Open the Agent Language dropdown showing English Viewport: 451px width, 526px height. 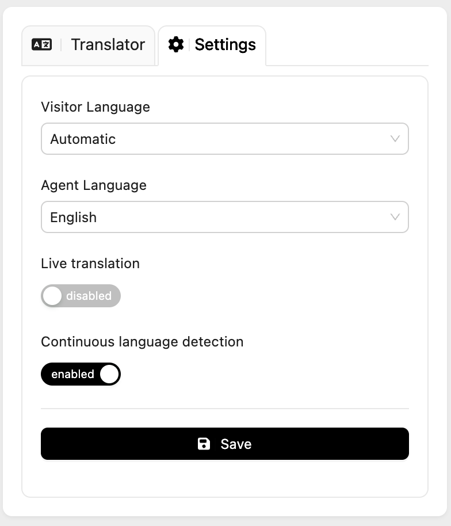224,217
